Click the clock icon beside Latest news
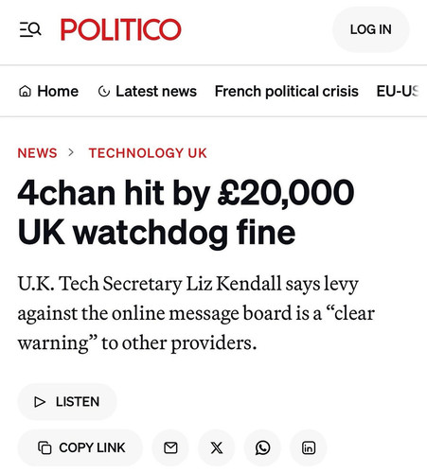Viewport: 427px width, 473px height. click(104, 92)
